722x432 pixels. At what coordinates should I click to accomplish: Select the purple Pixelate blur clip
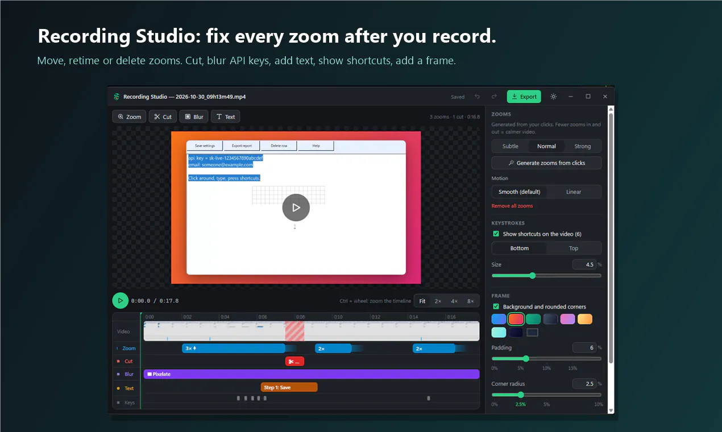[x=312, y=374]
